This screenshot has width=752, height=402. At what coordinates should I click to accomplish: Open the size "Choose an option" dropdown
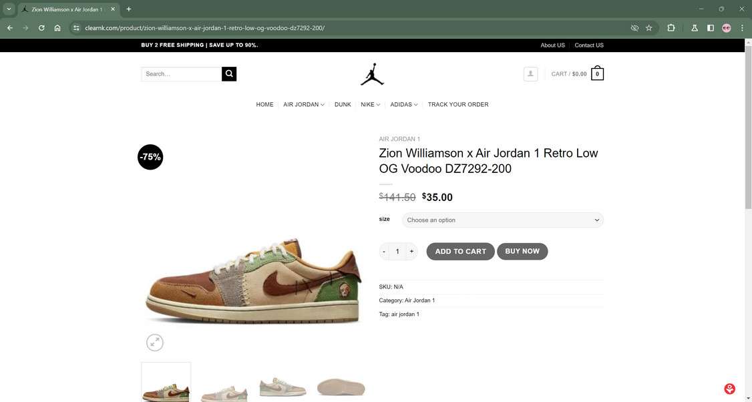tap(502, 220)
